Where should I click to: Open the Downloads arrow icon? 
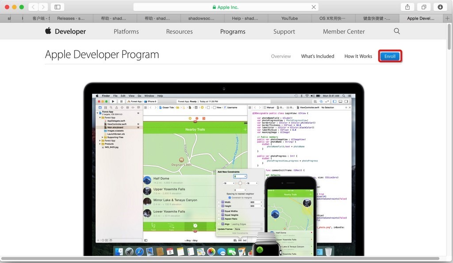[x=440, y=7]
